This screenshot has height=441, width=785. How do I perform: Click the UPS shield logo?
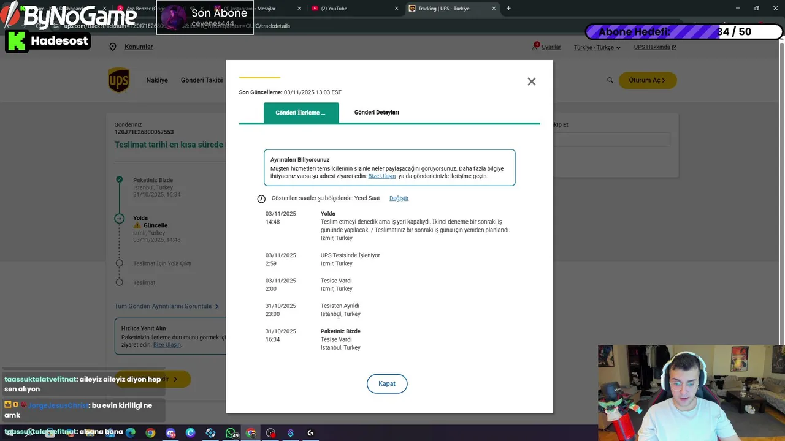point(119,80)
